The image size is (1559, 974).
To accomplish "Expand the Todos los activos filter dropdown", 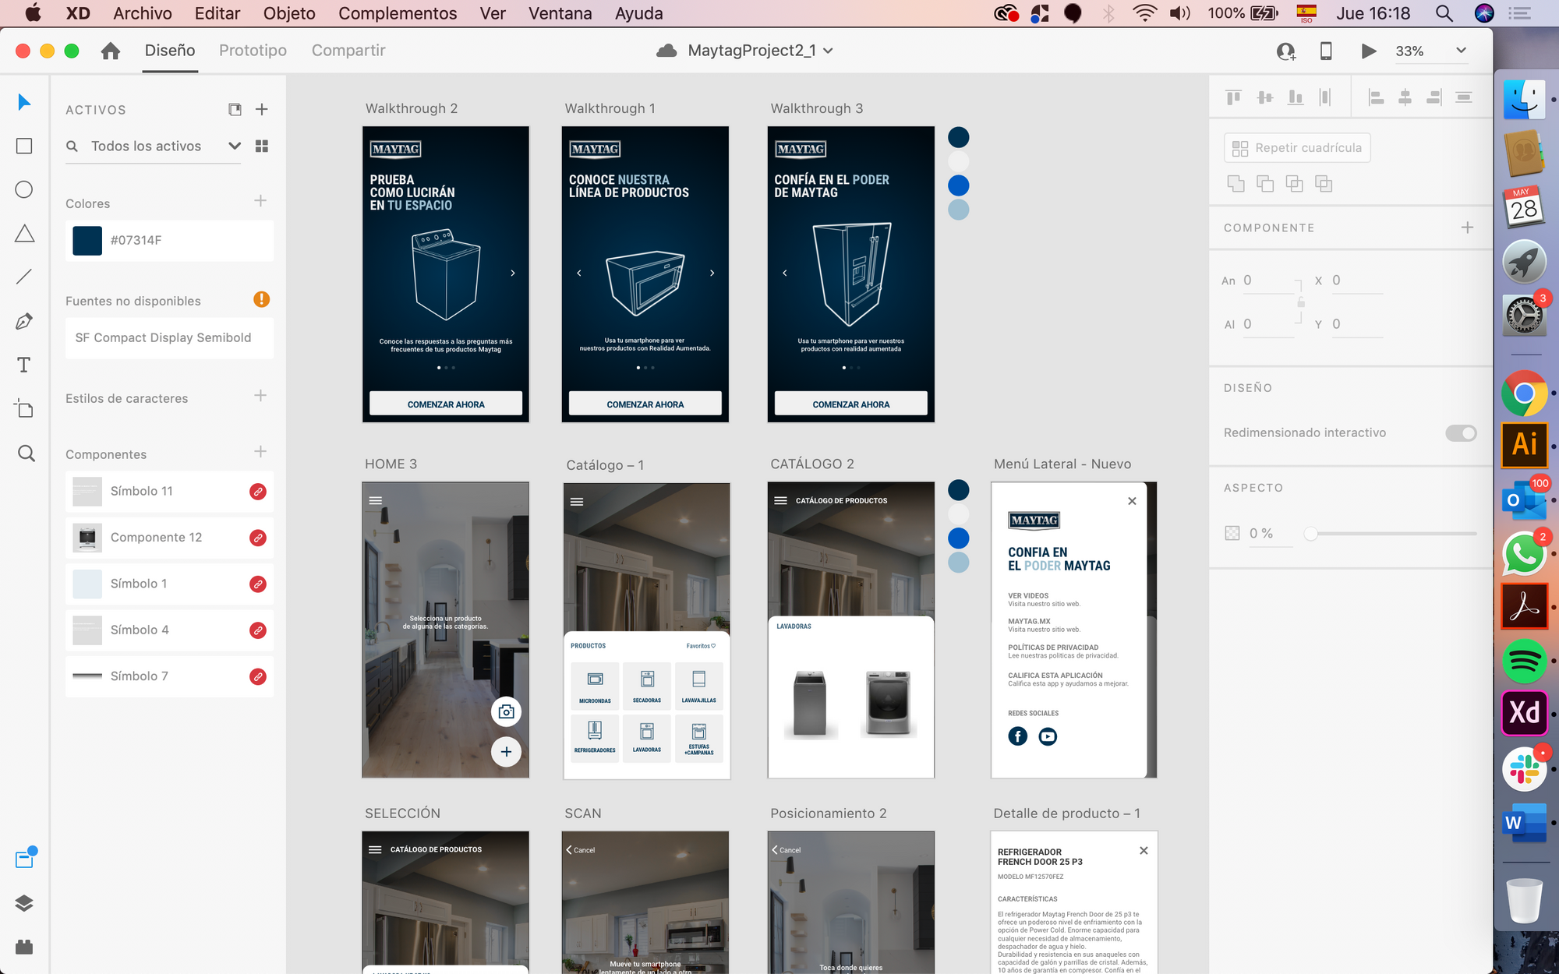I will tap(234, 146).
